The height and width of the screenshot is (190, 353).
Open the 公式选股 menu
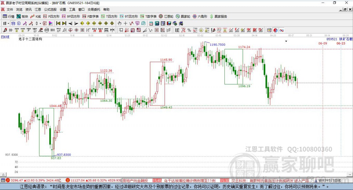coord(50,9)
